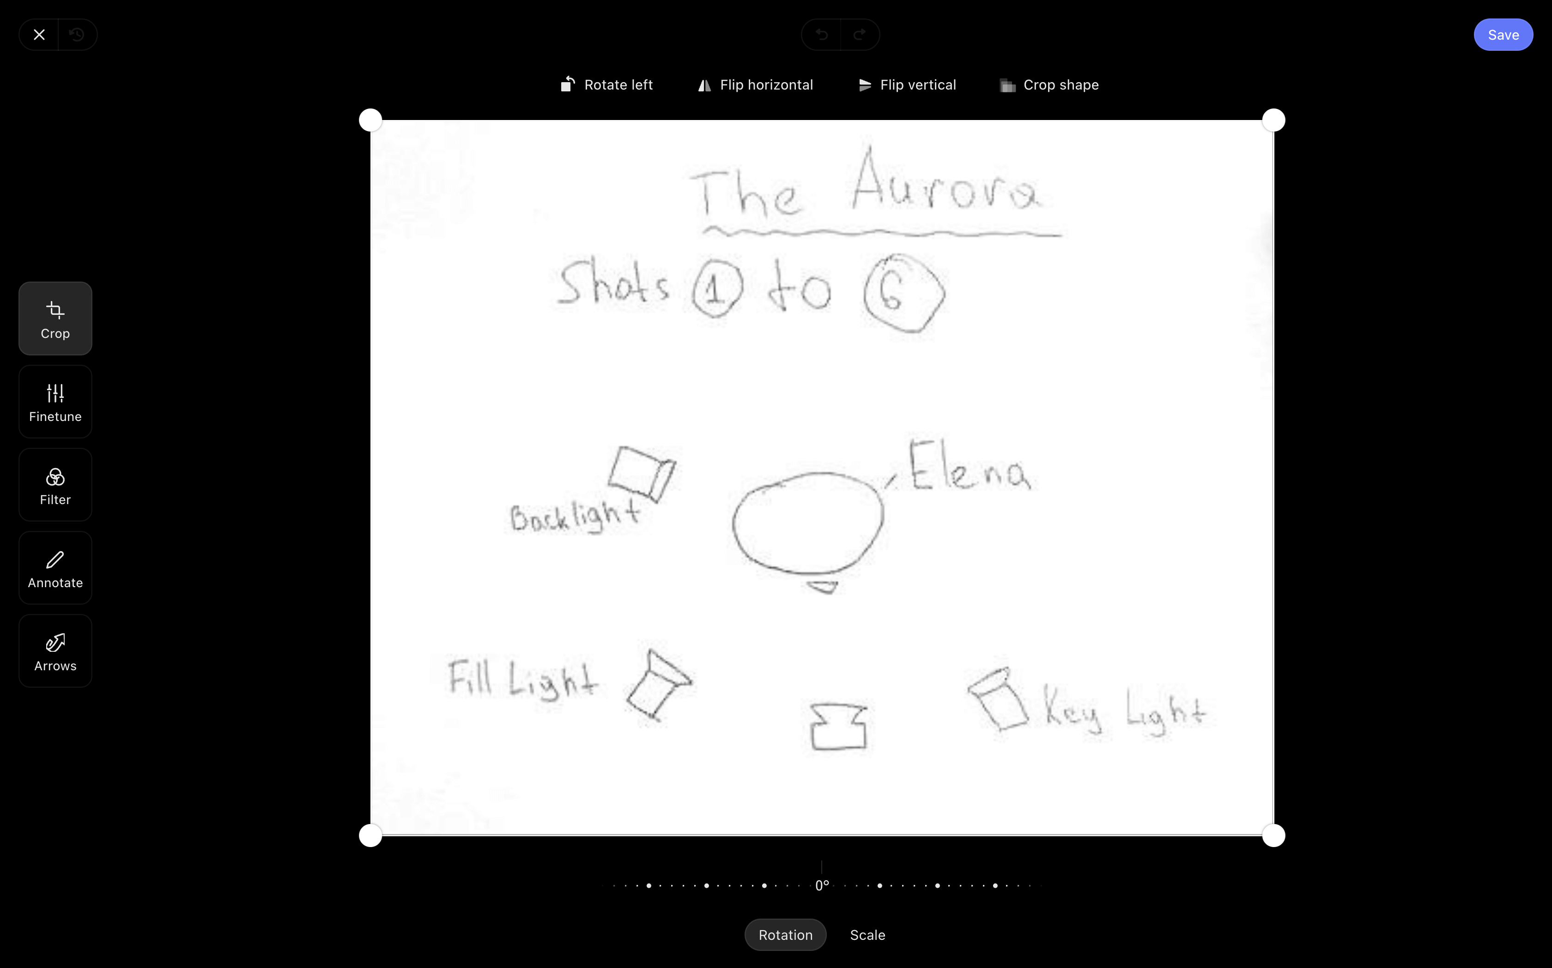Switch to the Rotation tab
1552x968 pixels.
[x=786, y=935]
